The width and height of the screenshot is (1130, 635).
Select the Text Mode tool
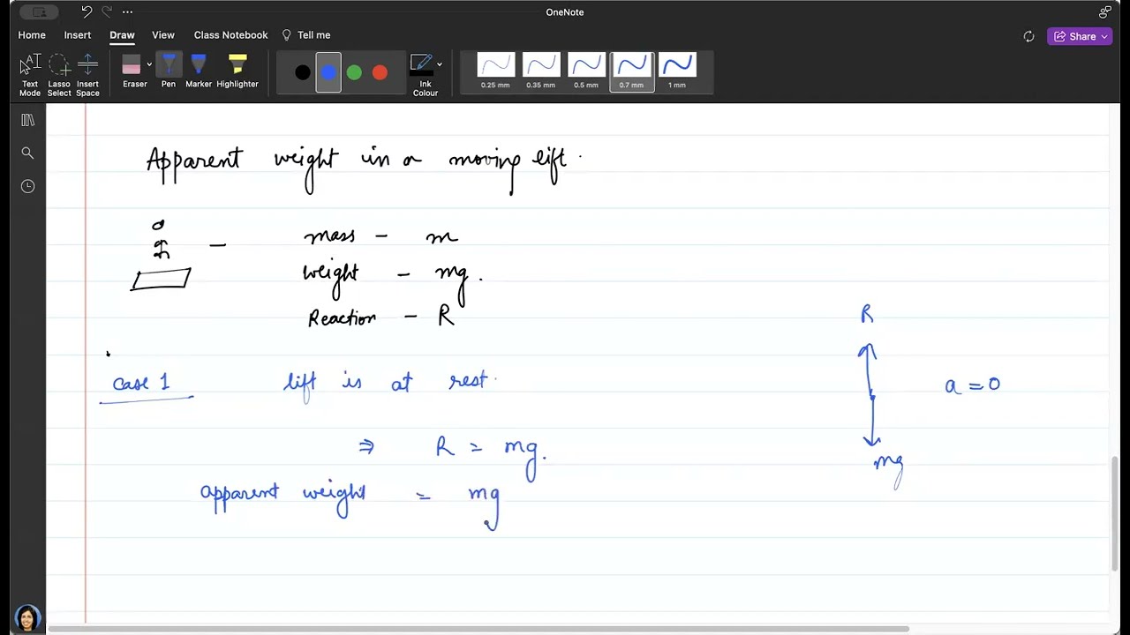pos(30,75)
